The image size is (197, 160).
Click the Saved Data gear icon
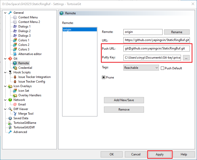[x=10, y=118]
